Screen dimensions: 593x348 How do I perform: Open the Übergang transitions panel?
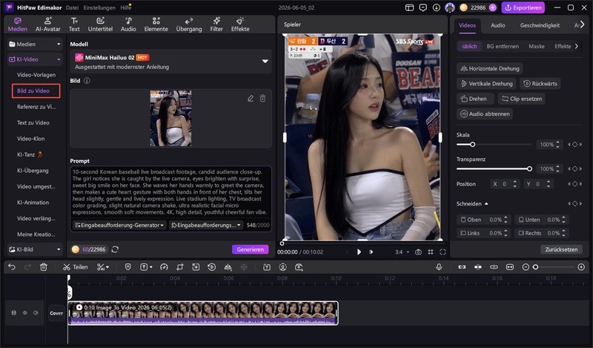(189, 24)
